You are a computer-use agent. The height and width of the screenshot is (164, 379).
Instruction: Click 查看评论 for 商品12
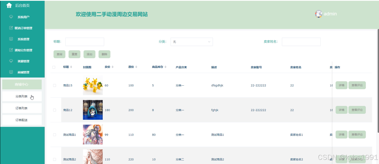(357, 110)
